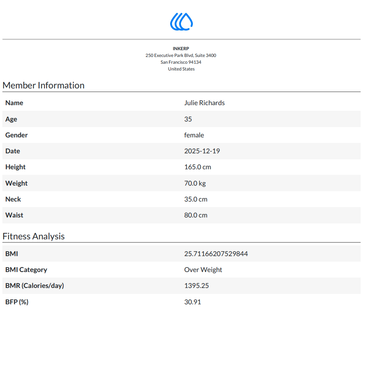Click the 'BMI Category' row label
365x372 pixels.
tap(26, 270)
